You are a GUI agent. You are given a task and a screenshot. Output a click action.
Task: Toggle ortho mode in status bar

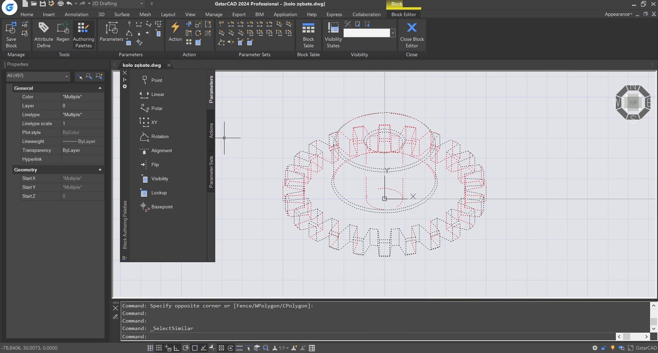coord(176,348)
